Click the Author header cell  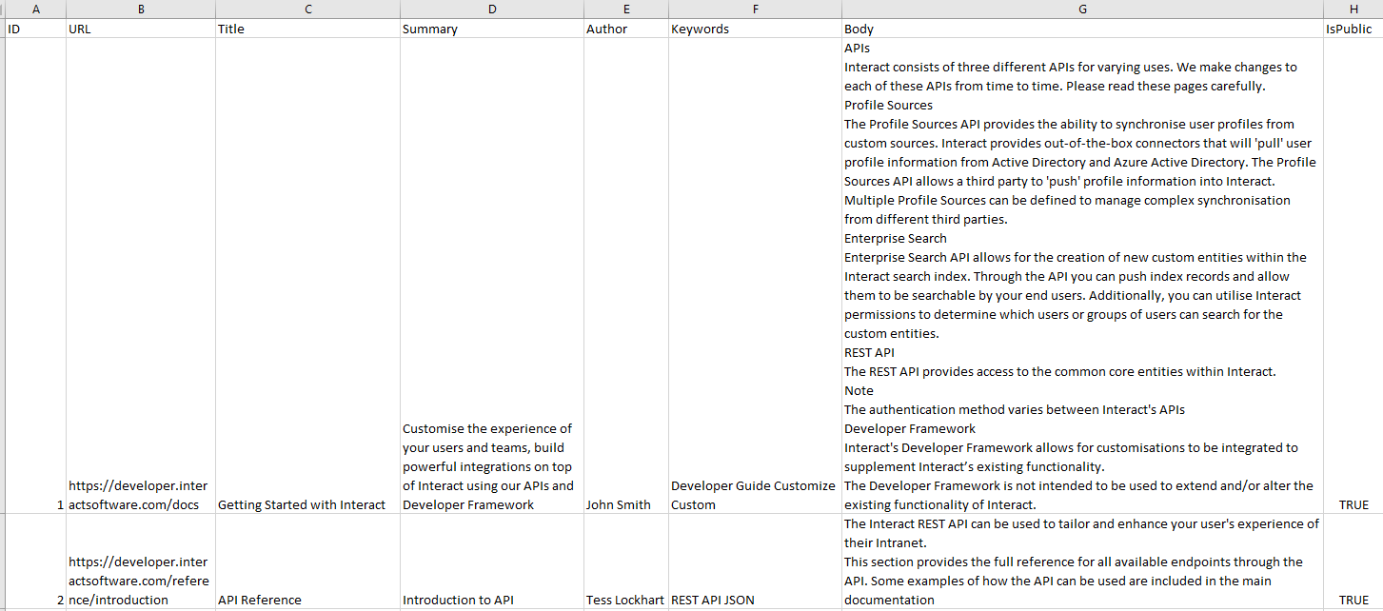[626, 29]
